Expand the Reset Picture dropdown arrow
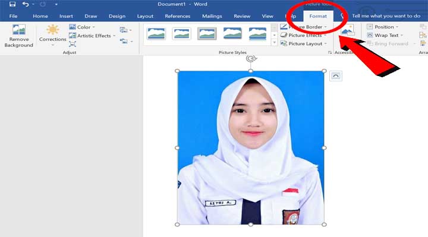Screen dimensions: 428x237 (131, 42)
